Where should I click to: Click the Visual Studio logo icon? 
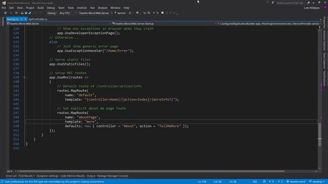4,3
